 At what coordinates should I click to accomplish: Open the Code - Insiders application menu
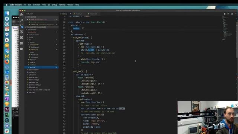pyautogui.click(x=16, y=5)
